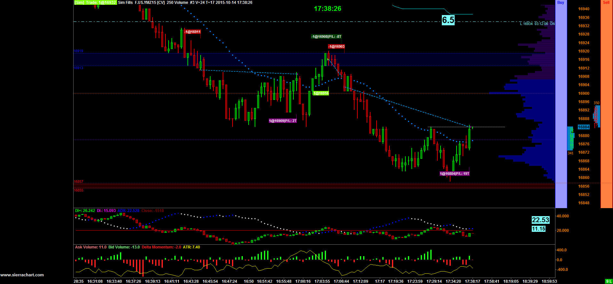Select the '-1@16908|P/L: -8T' trade marker
Screen dimensions: 613x284
point(326,37)
